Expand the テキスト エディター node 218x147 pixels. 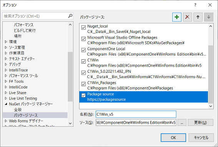6,59
